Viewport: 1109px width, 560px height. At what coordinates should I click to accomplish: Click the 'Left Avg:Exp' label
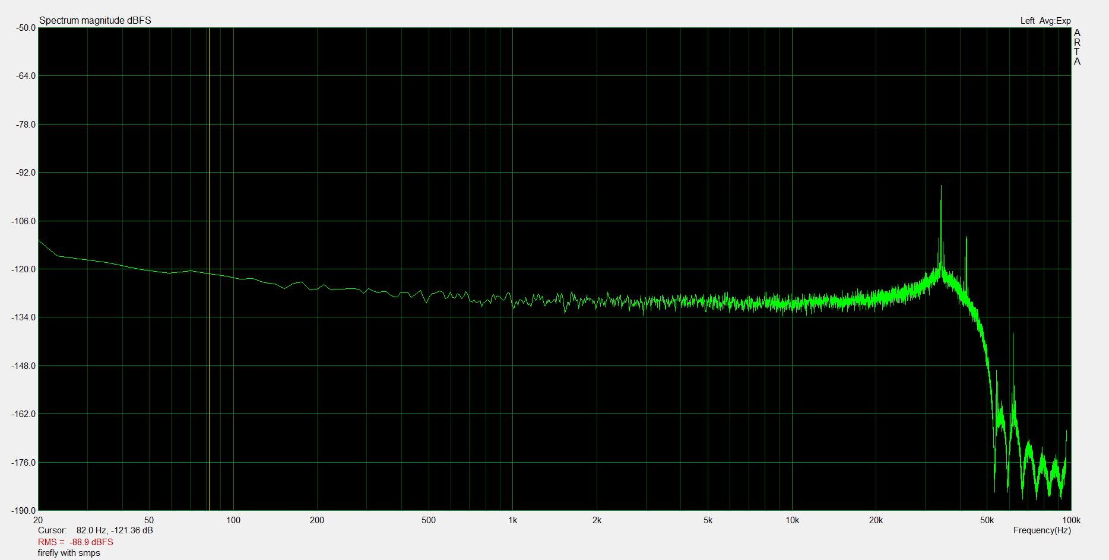[1045, 21]
